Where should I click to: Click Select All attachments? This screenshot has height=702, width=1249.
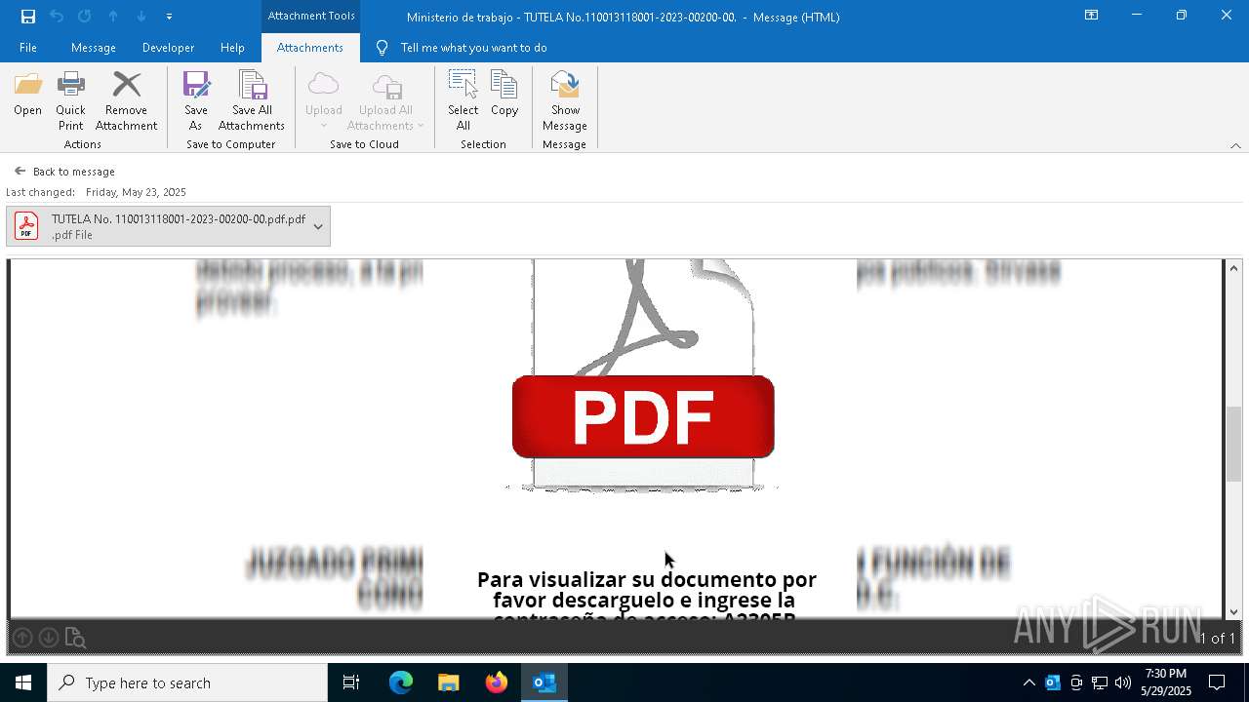[463, 100]
